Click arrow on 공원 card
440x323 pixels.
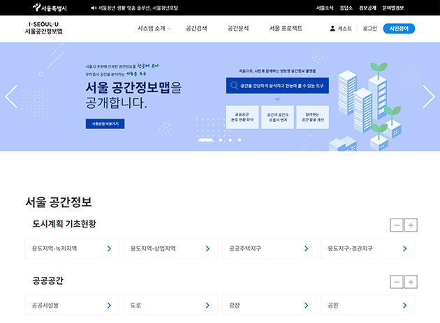pyautogui.click(x=404, y=306)
